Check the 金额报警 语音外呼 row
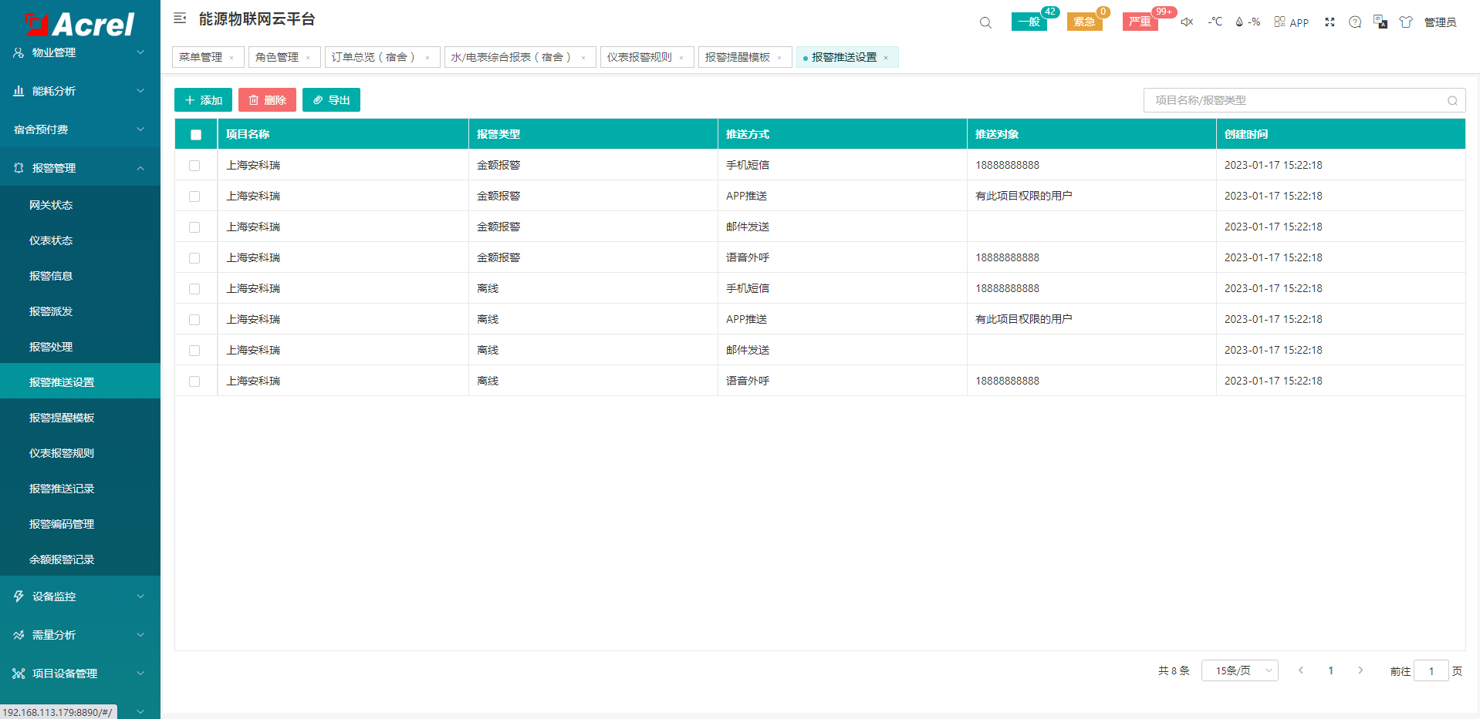 point(194,258)
